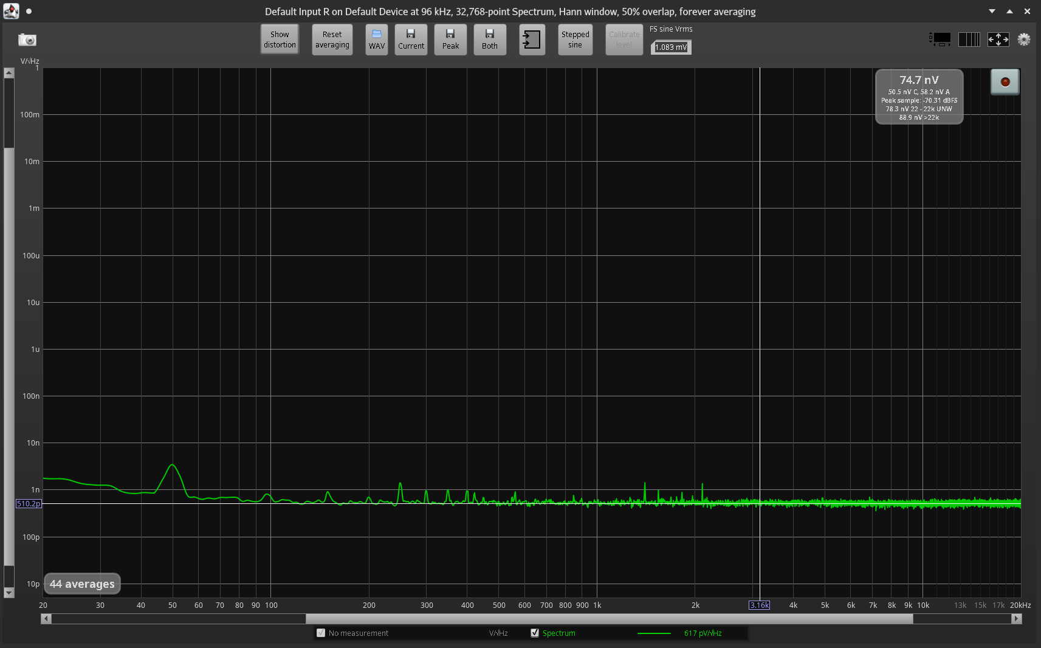The width and height of the screenshot is (1041, 648).
Task: Reset averaging of the spectrum
Action: click(x=332, y=40)
